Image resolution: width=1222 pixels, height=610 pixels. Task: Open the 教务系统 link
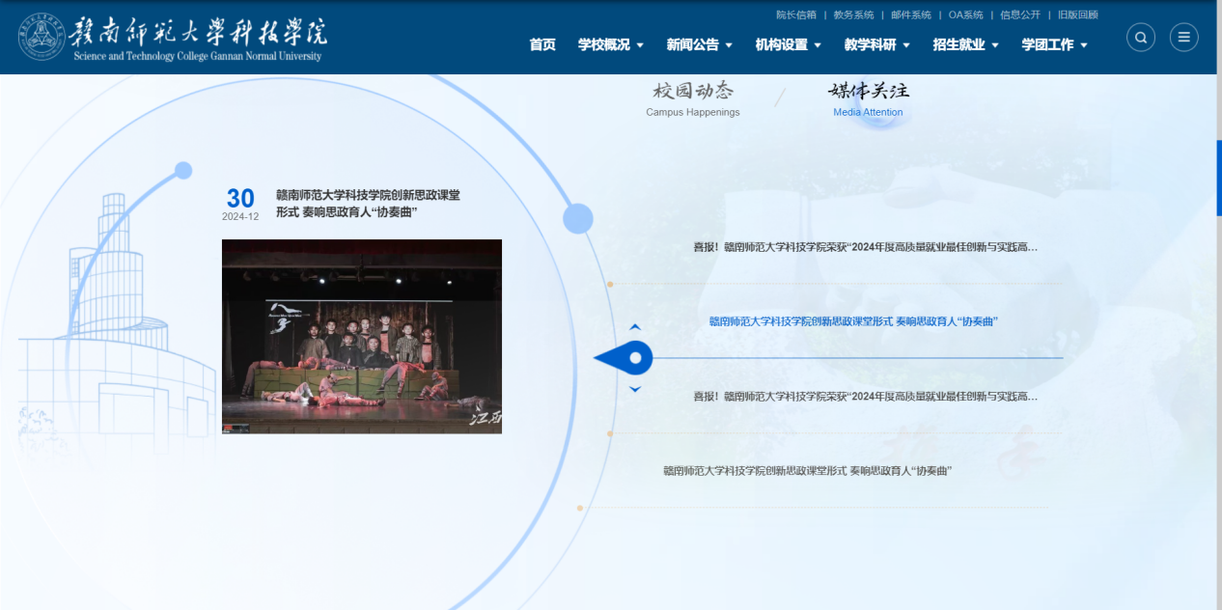[854, 14]
